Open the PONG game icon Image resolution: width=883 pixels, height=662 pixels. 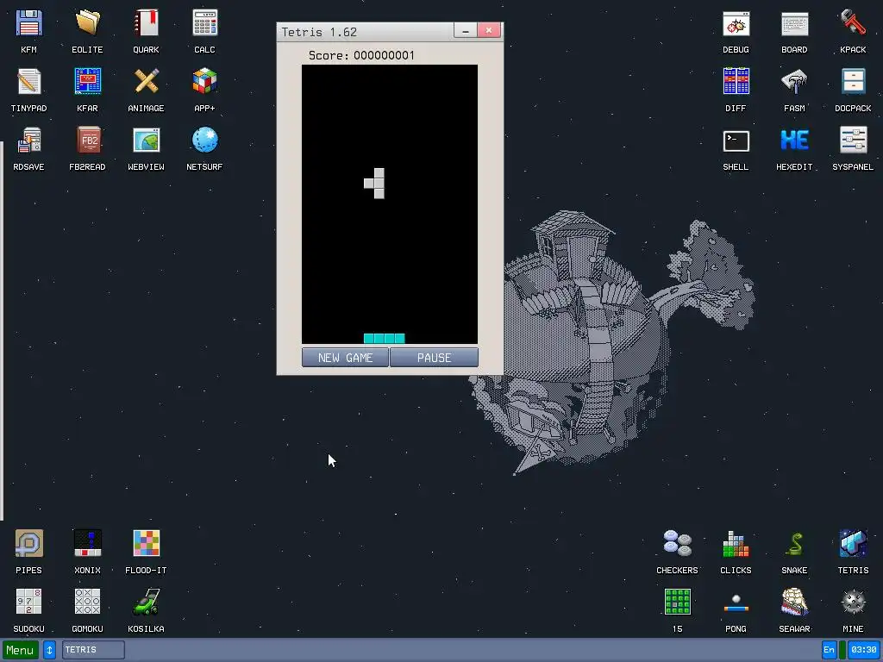click(736, 603)
